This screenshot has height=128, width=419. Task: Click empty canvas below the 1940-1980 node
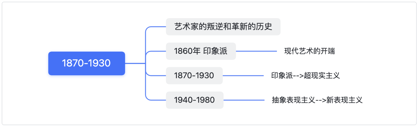[x=195, y=117]
